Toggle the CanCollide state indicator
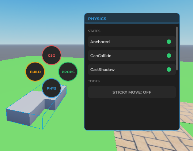Image resolution: width=193 pixels, height=151 pixels. (x=169, y=56)
